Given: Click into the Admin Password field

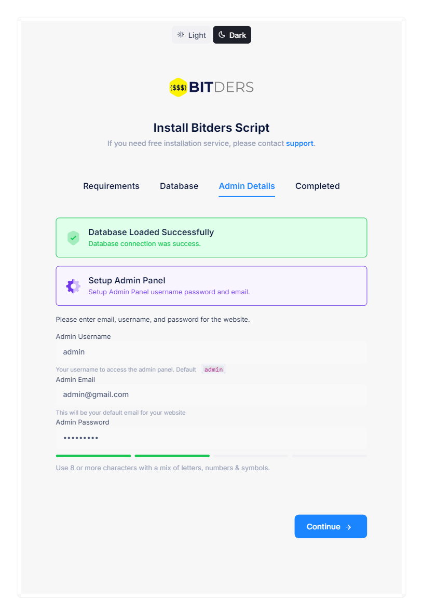Looking at the screenshot, I should pos(212,438).
